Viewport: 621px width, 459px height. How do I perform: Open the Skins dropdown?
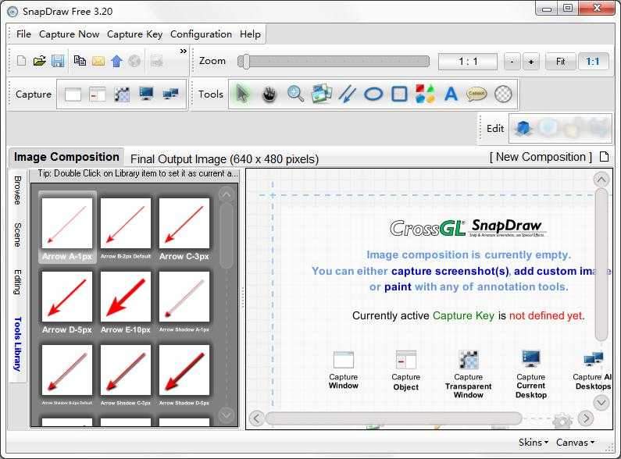click(x=534, y=443)
